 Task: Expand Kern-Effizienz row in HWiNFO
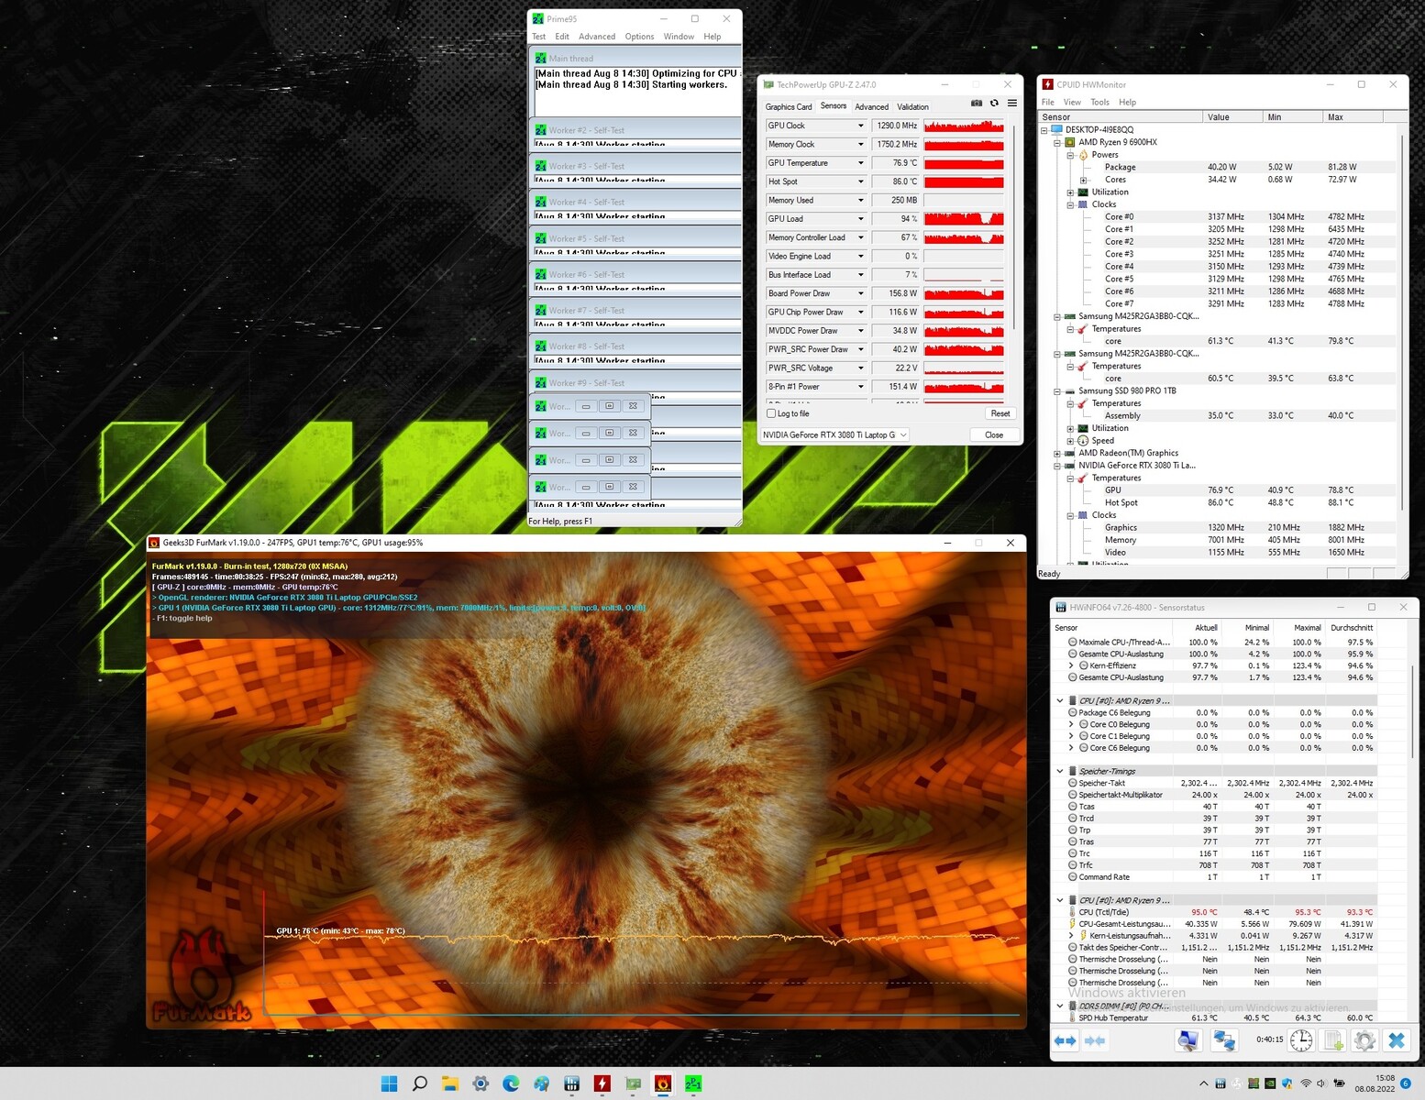pyautogui.click(x=1071, y=665)
